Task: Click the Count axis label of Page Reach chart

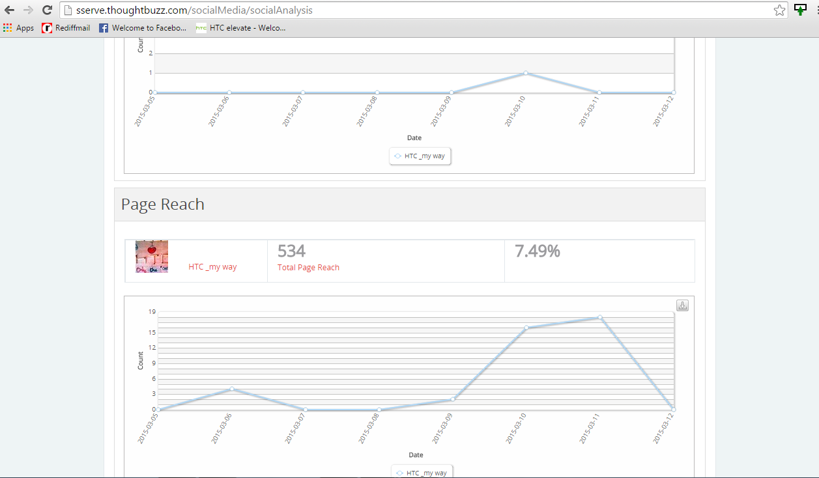Action: [141, 361]
